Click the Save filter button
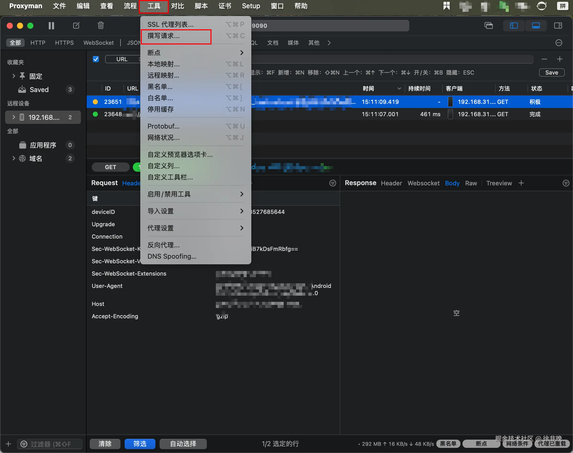Viewport: 573px width, 453px height. click(x=551, y=73)
